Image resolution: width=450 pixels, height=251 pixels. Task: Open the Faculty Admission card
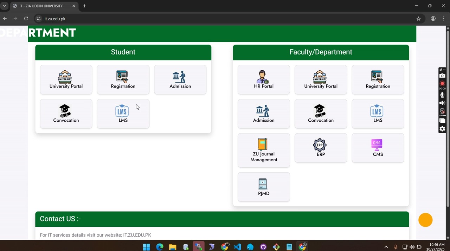coord(264,114)
